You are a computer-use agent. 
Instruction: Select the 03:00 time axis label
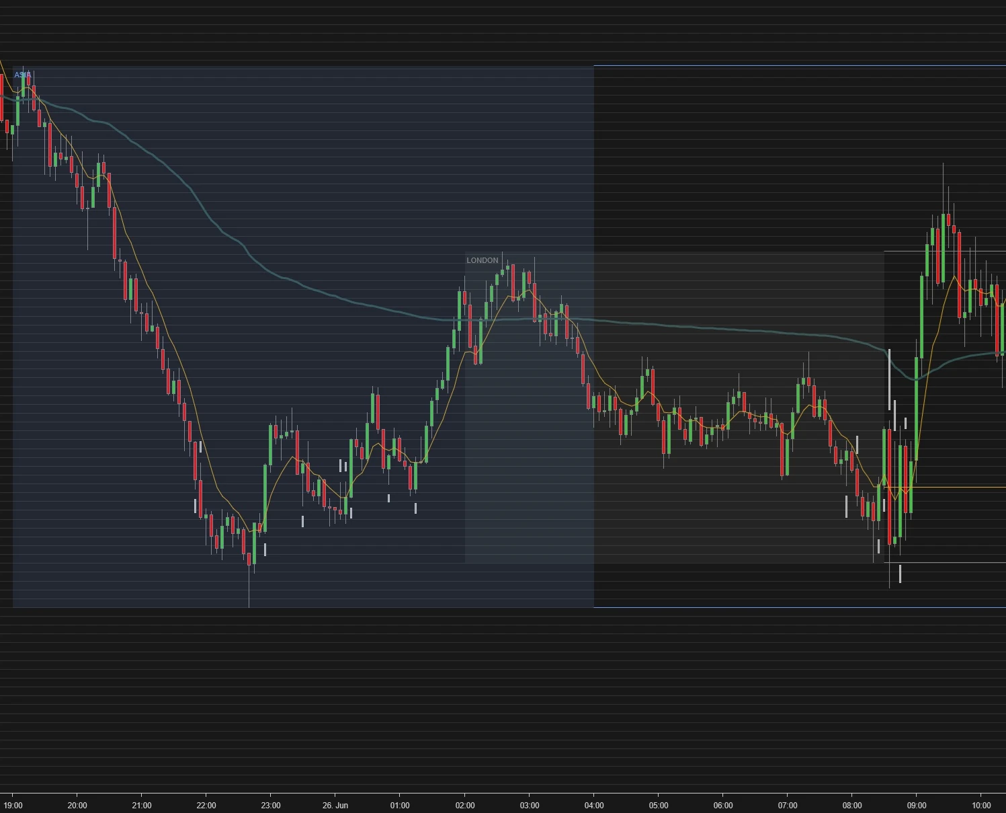tap(530, 805)
